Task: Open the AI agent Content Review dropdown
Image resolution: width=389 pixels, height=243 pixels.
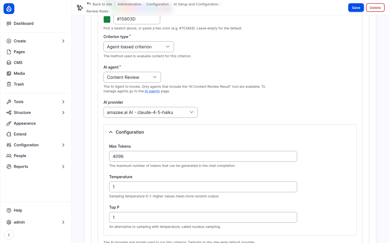Action: click(x=132, y=77)
